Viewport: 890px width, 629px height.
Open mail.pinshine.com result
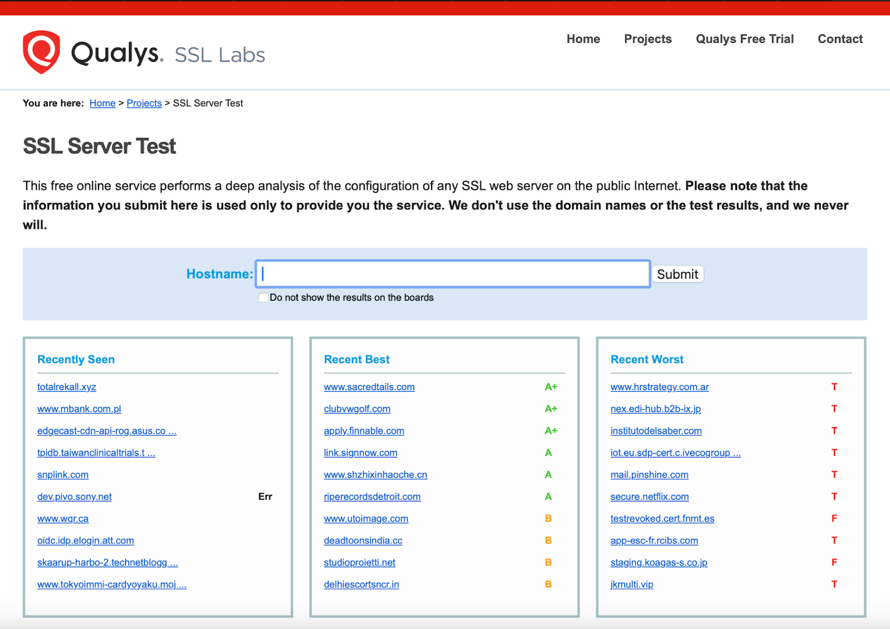pyautogui.click(x=649, y=475)
